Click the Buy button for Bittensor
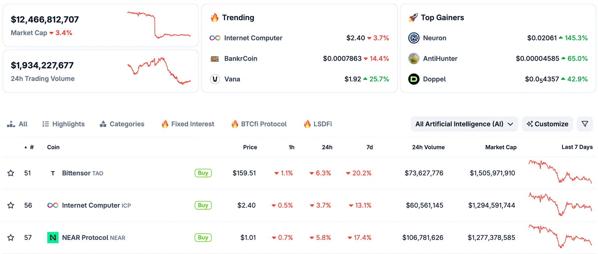 [203, 173]
